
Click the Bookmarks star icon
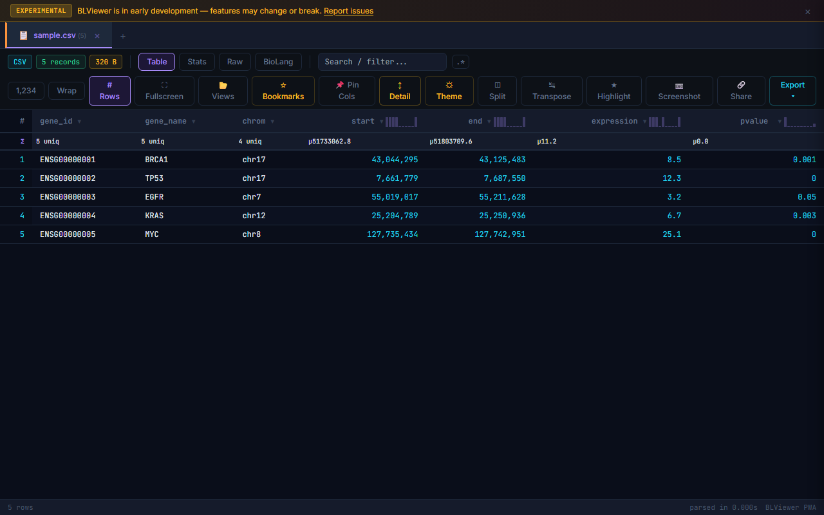(283, 85)
